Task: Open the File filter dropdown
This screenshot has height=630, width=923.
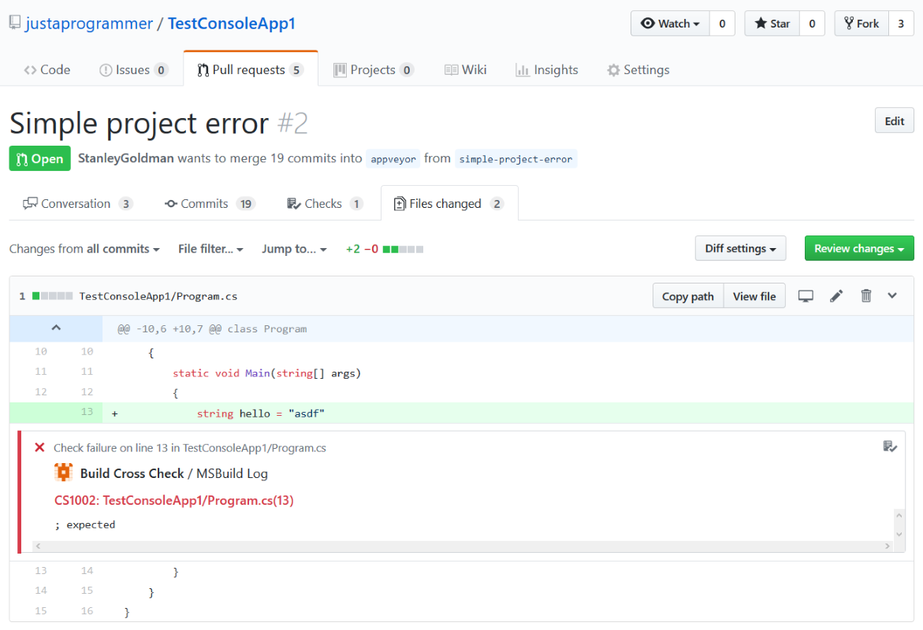Action: tap(210, 249)
